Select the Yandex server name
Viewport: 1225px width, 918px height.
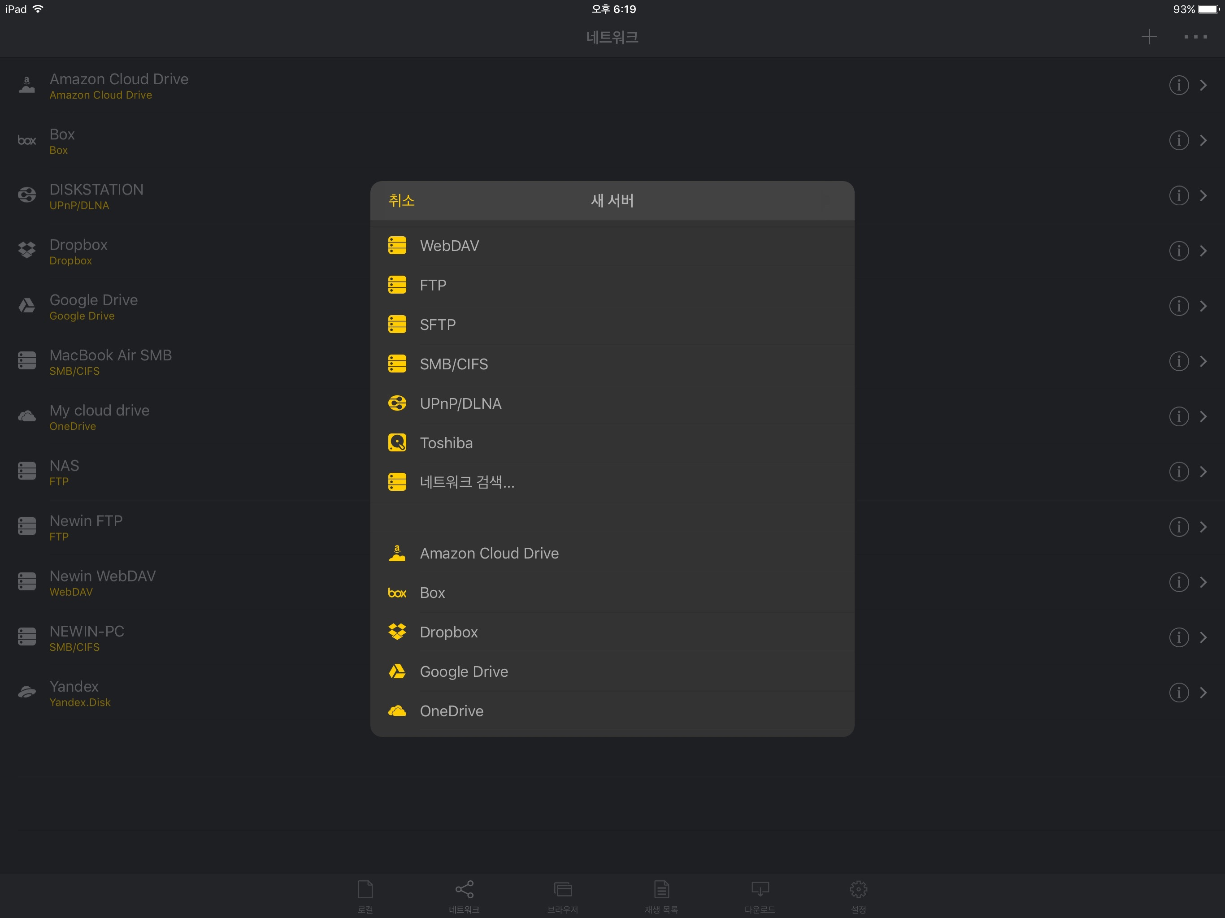pos(74,687)
